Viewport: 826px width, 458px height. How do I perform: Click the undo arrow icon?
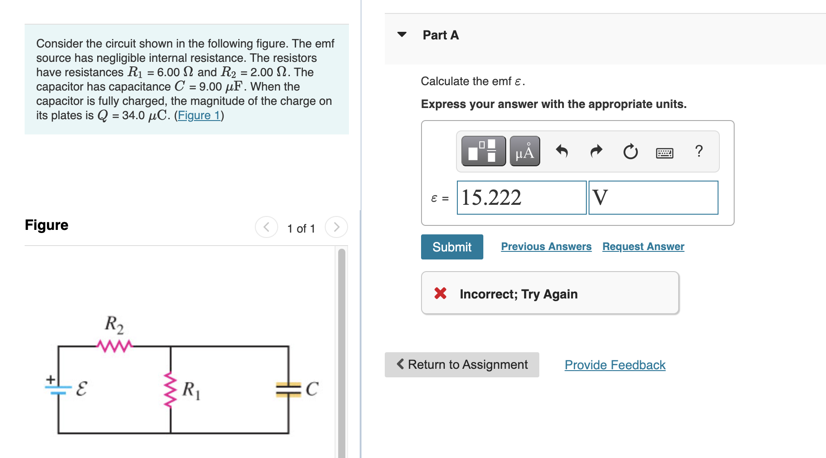562,151
